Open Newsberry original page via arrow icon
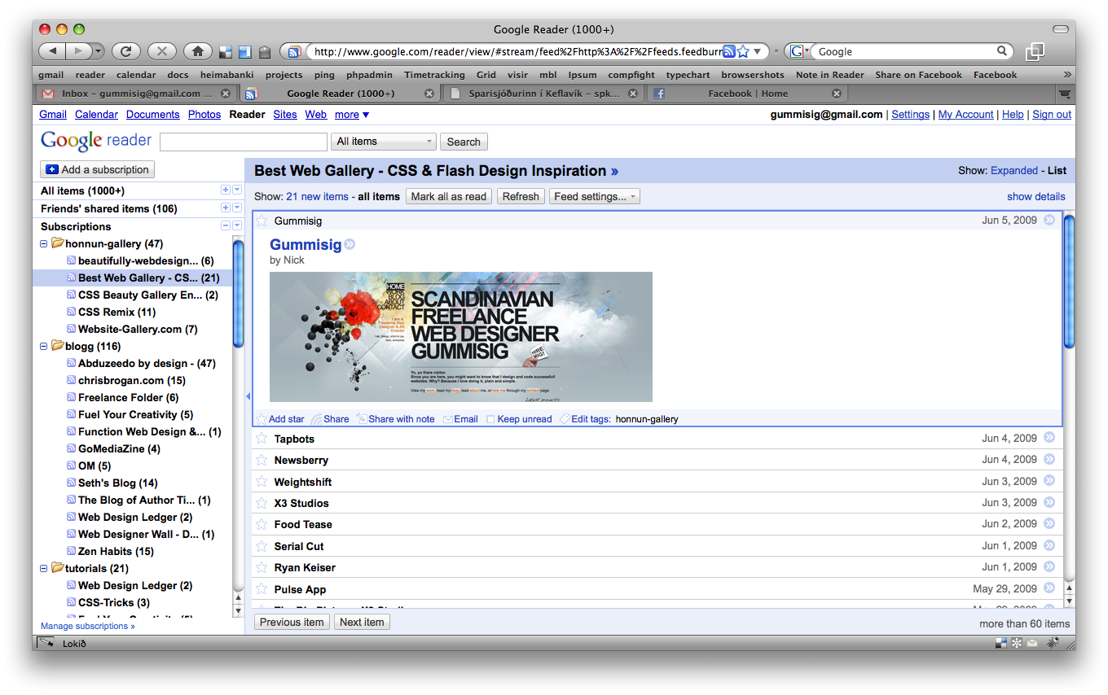The image size is (1108, 695). [x=1049, y=459]
